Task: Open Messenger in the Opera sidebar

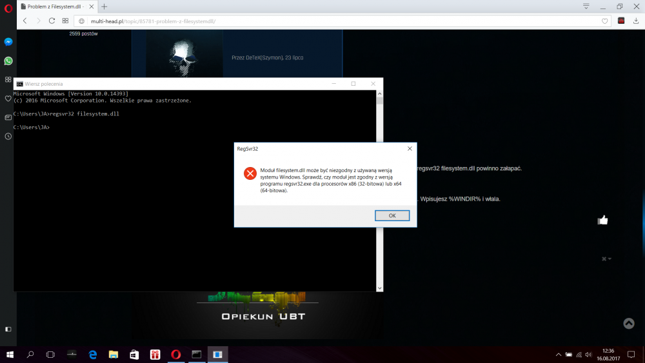Action: tap(8, 42)
